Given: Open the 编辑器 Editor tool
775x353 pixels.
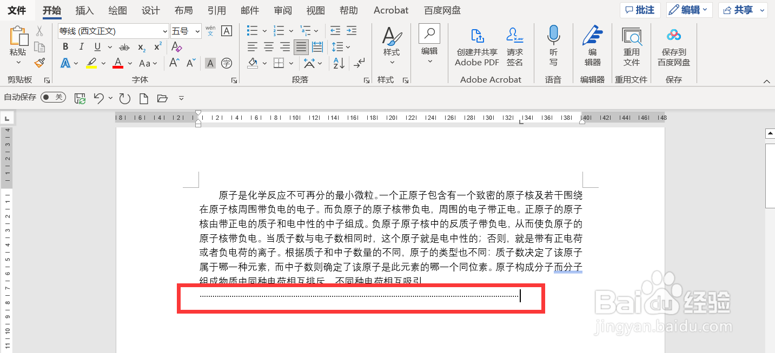Looking at the screenshot, I should tap(592, 46).
